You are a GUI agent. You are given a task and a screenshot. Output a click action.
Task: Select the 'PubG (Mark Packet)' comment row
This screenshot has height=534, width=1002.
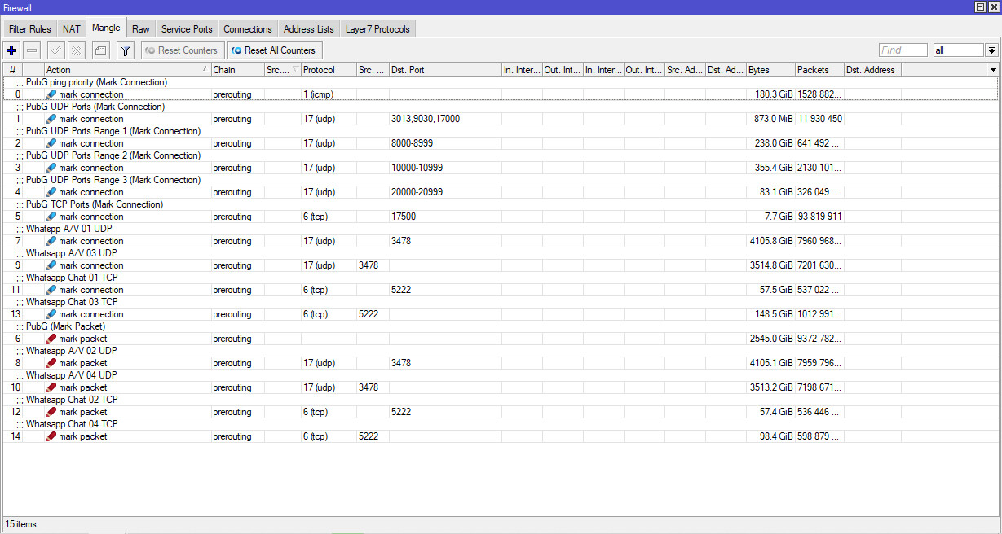pyautogui.click(x=501, y=326)
